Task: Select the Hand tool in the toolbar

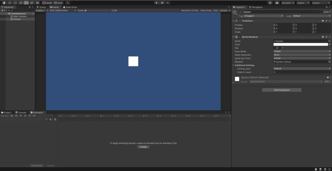Action: point(4,3)
